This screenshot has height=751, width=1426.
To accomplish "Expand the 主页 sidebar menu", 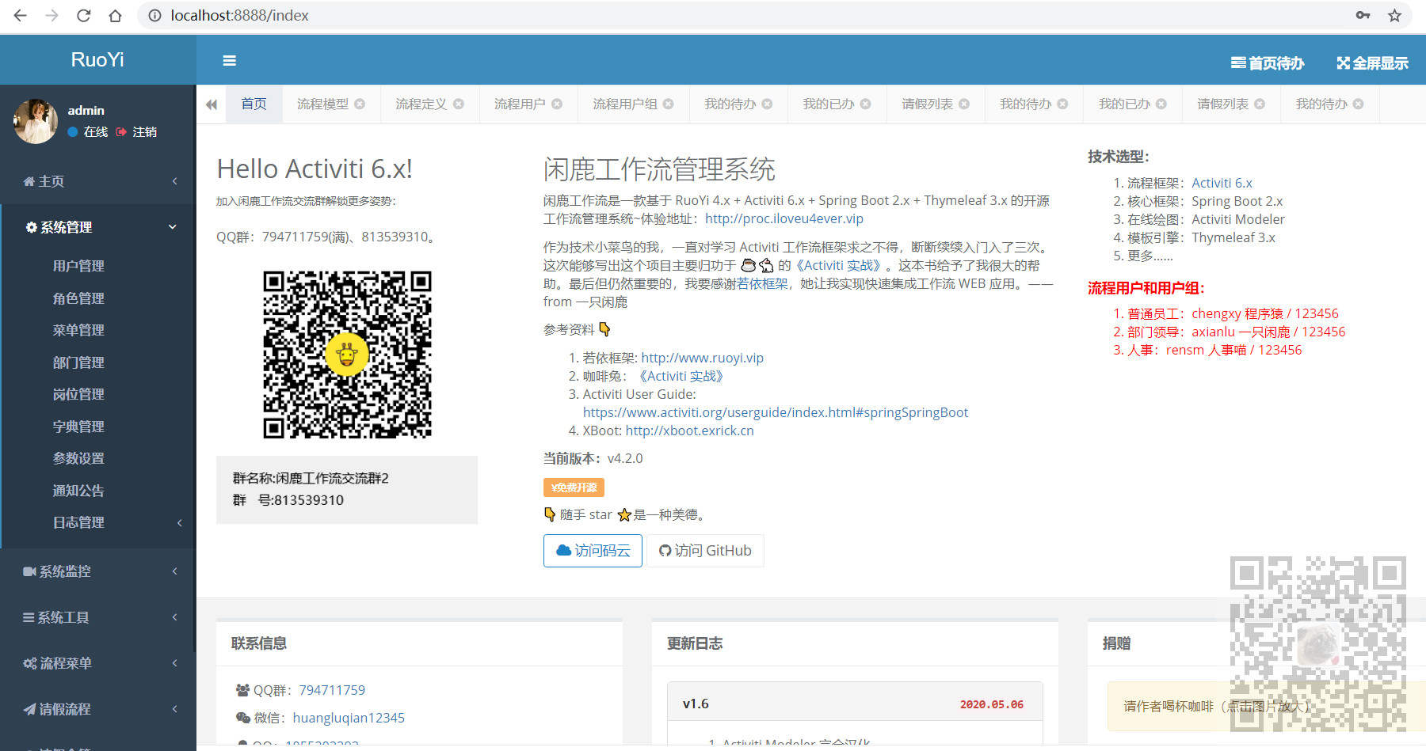I will point(98,181).
